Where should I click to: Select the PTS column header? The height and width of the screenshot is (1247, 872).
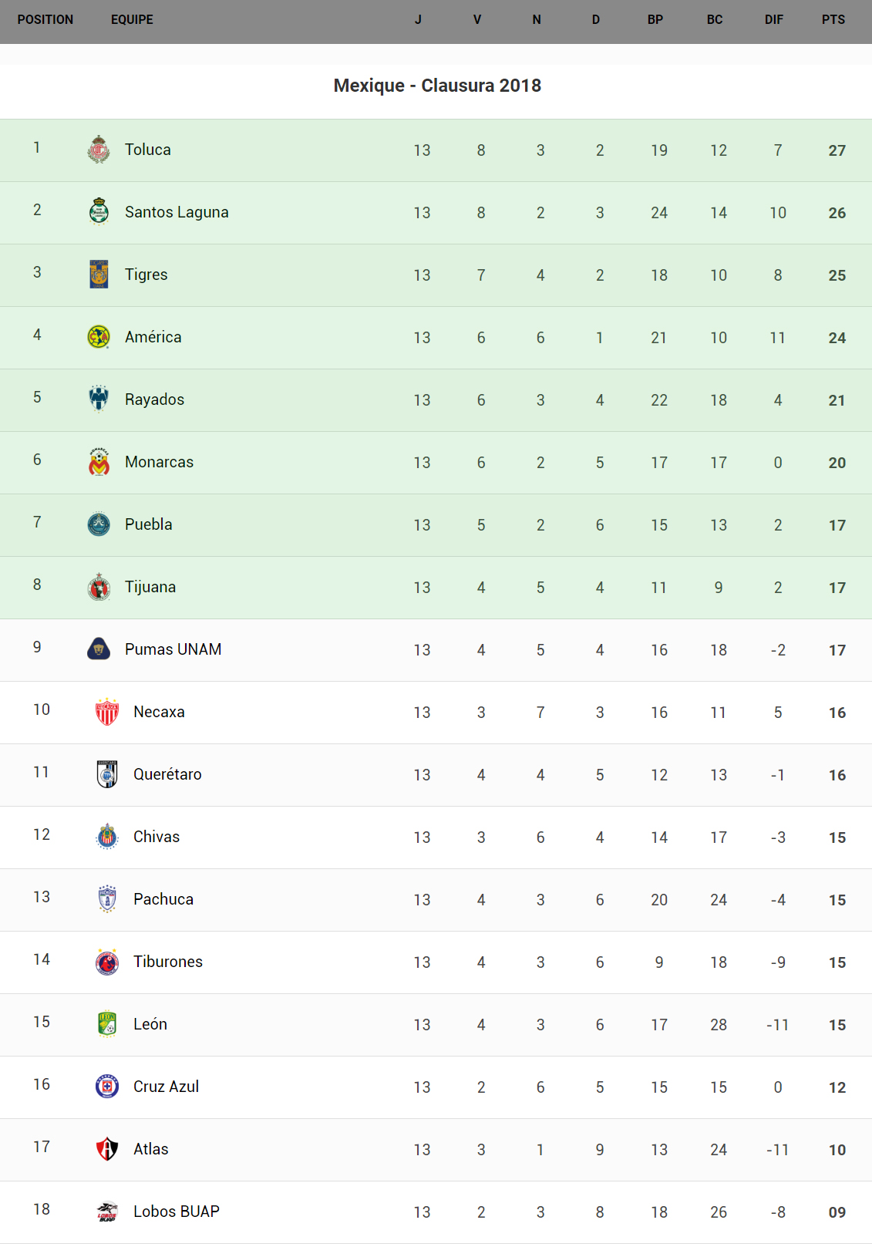833,20
